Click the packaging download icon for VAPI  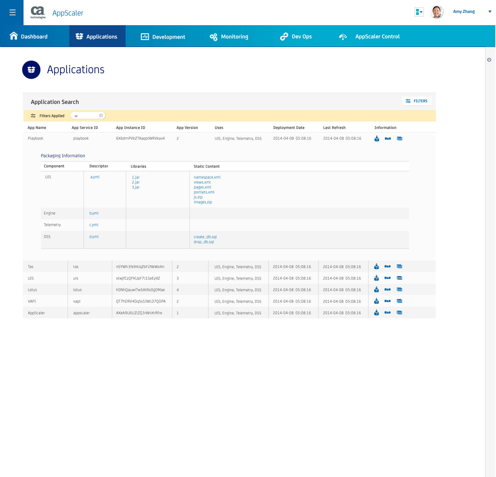[376, 301]
